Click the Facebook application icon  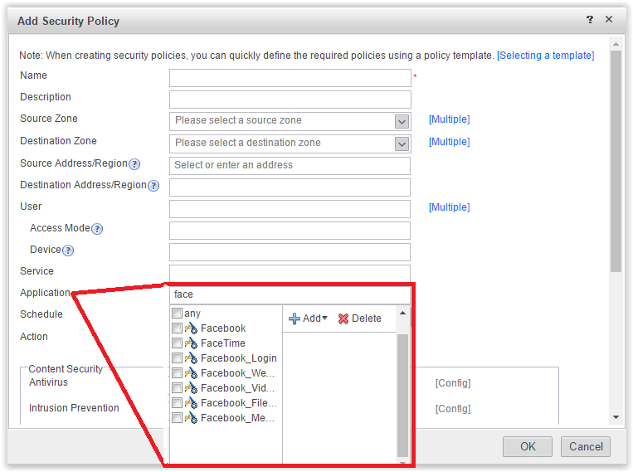191,328
